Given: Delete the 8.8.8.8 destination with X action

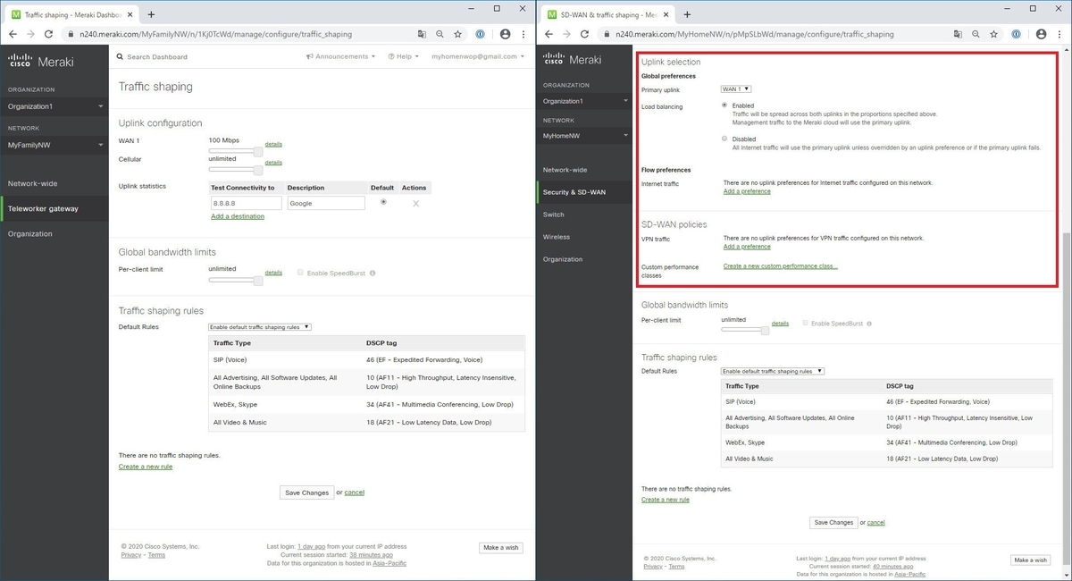Looking at the screenshot, I should [x=415, y=204].
